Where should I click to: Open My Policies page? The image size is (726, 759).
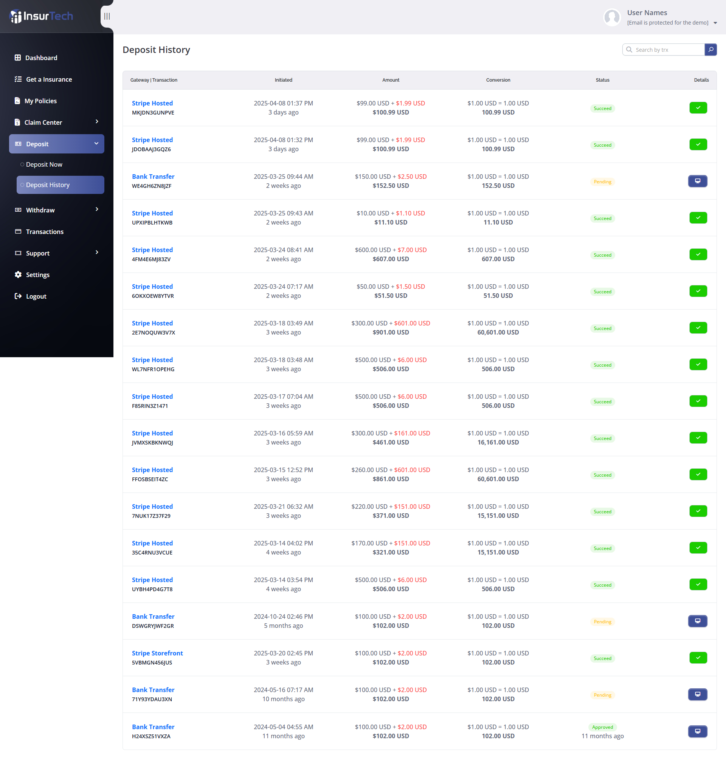click(x=40, y=101)
